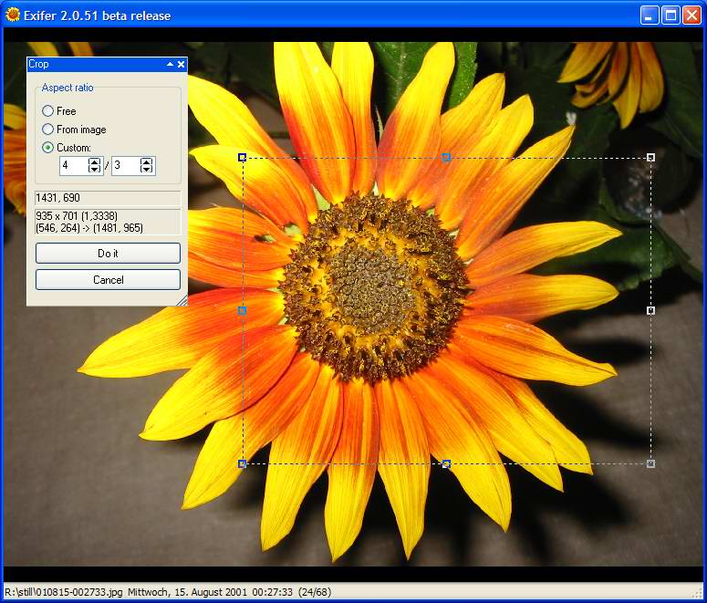This screenshot has width=707, height=603.
Task: Click the bottom-left crop selection handle
Action: [242, 464]
